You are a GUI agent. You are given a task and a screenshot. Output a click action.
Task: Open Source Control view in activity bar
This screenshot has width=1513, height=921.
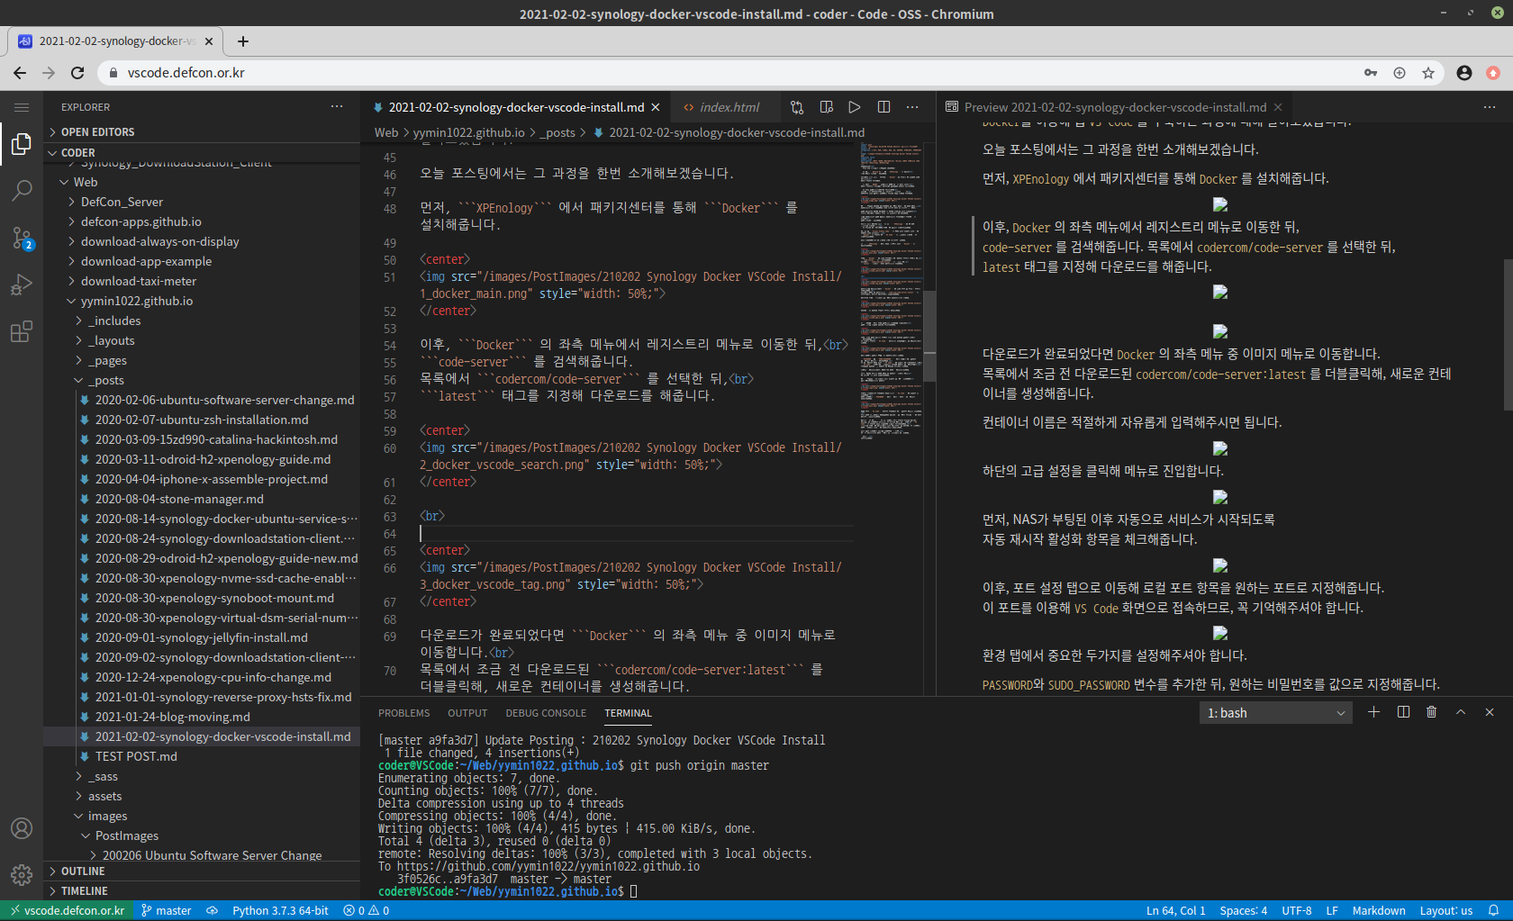(x=22, y=238)
